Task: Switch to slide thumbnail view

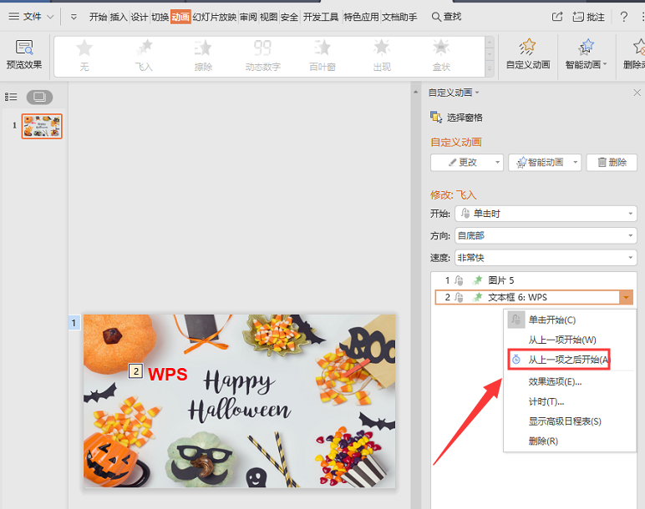Action: pos(39,97)
